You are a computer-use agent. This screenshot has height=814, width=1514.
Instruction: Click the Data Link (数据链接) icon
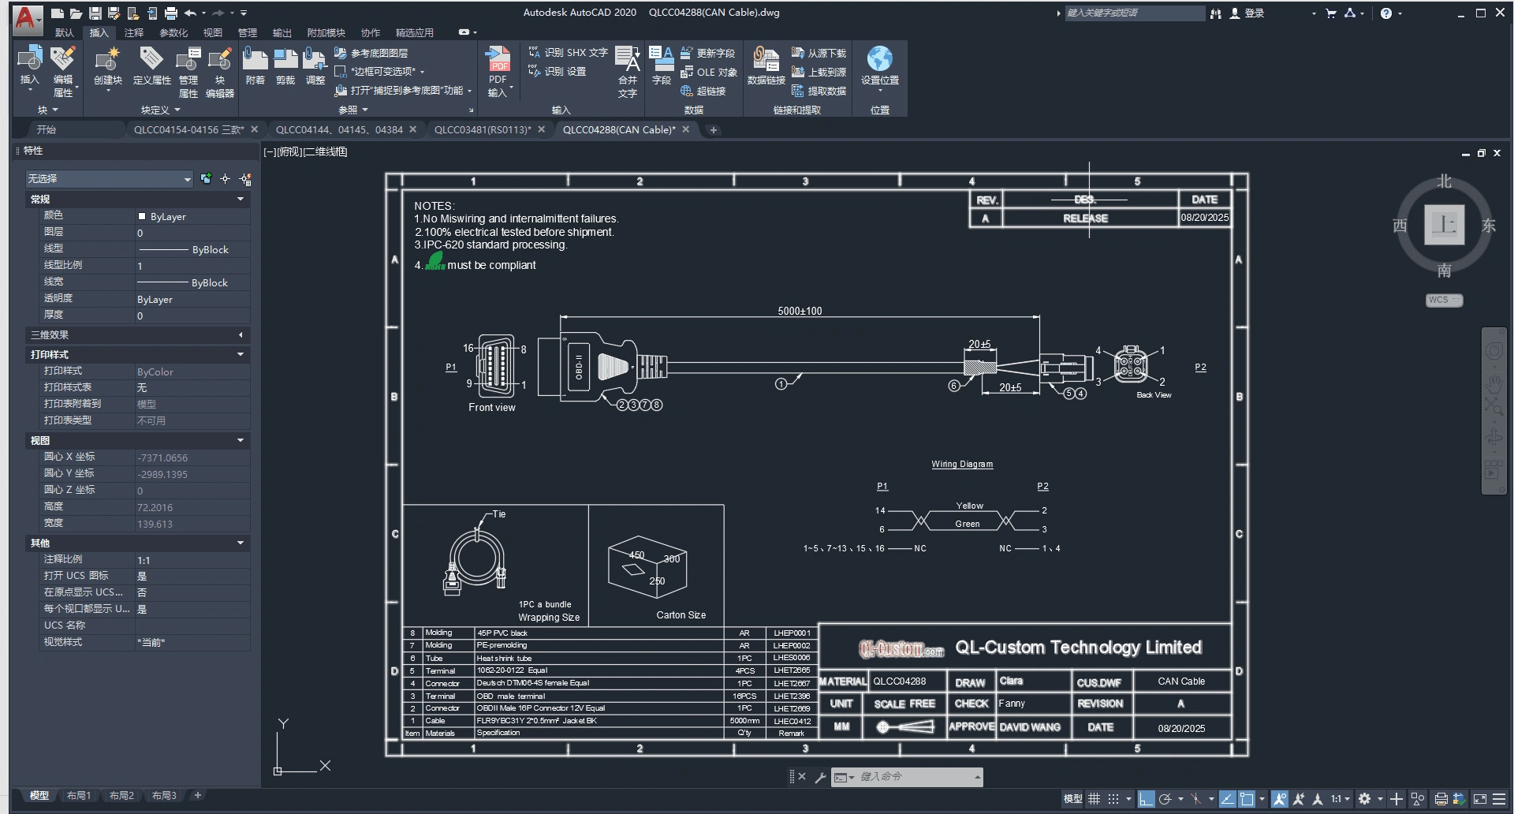765,60
